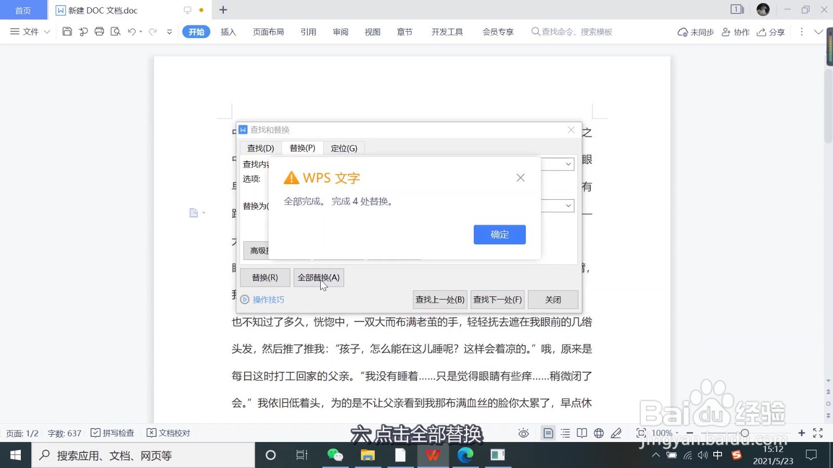
Task: Collapse the ribbon with chevron
Action: tap(818, 32)
